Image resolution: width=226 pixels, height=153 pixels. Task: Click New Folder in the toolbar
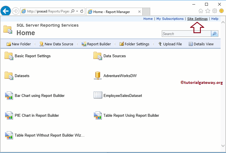point(19,44)
